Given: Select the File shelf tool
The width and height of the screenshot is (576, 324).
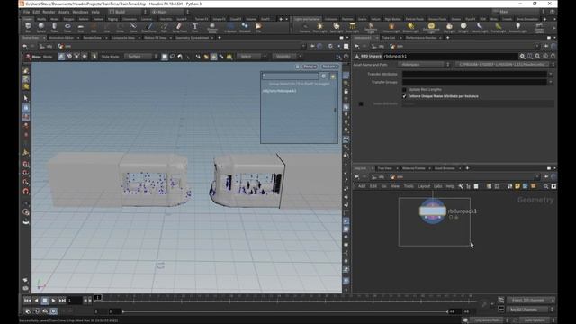Looking at the screenshot, I should tap(258, 27).
